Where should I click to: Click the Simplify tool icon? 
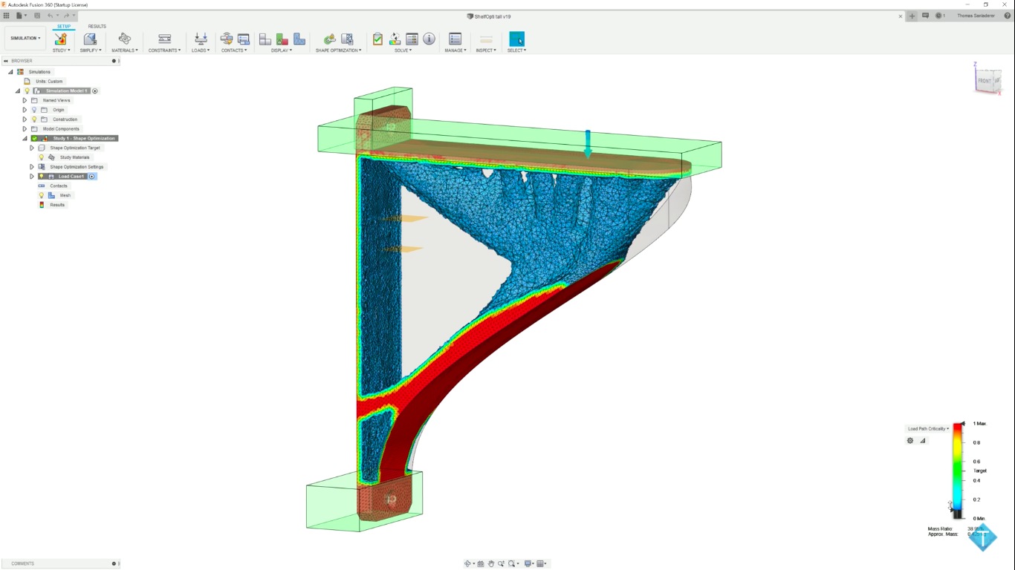pos(90,39)
